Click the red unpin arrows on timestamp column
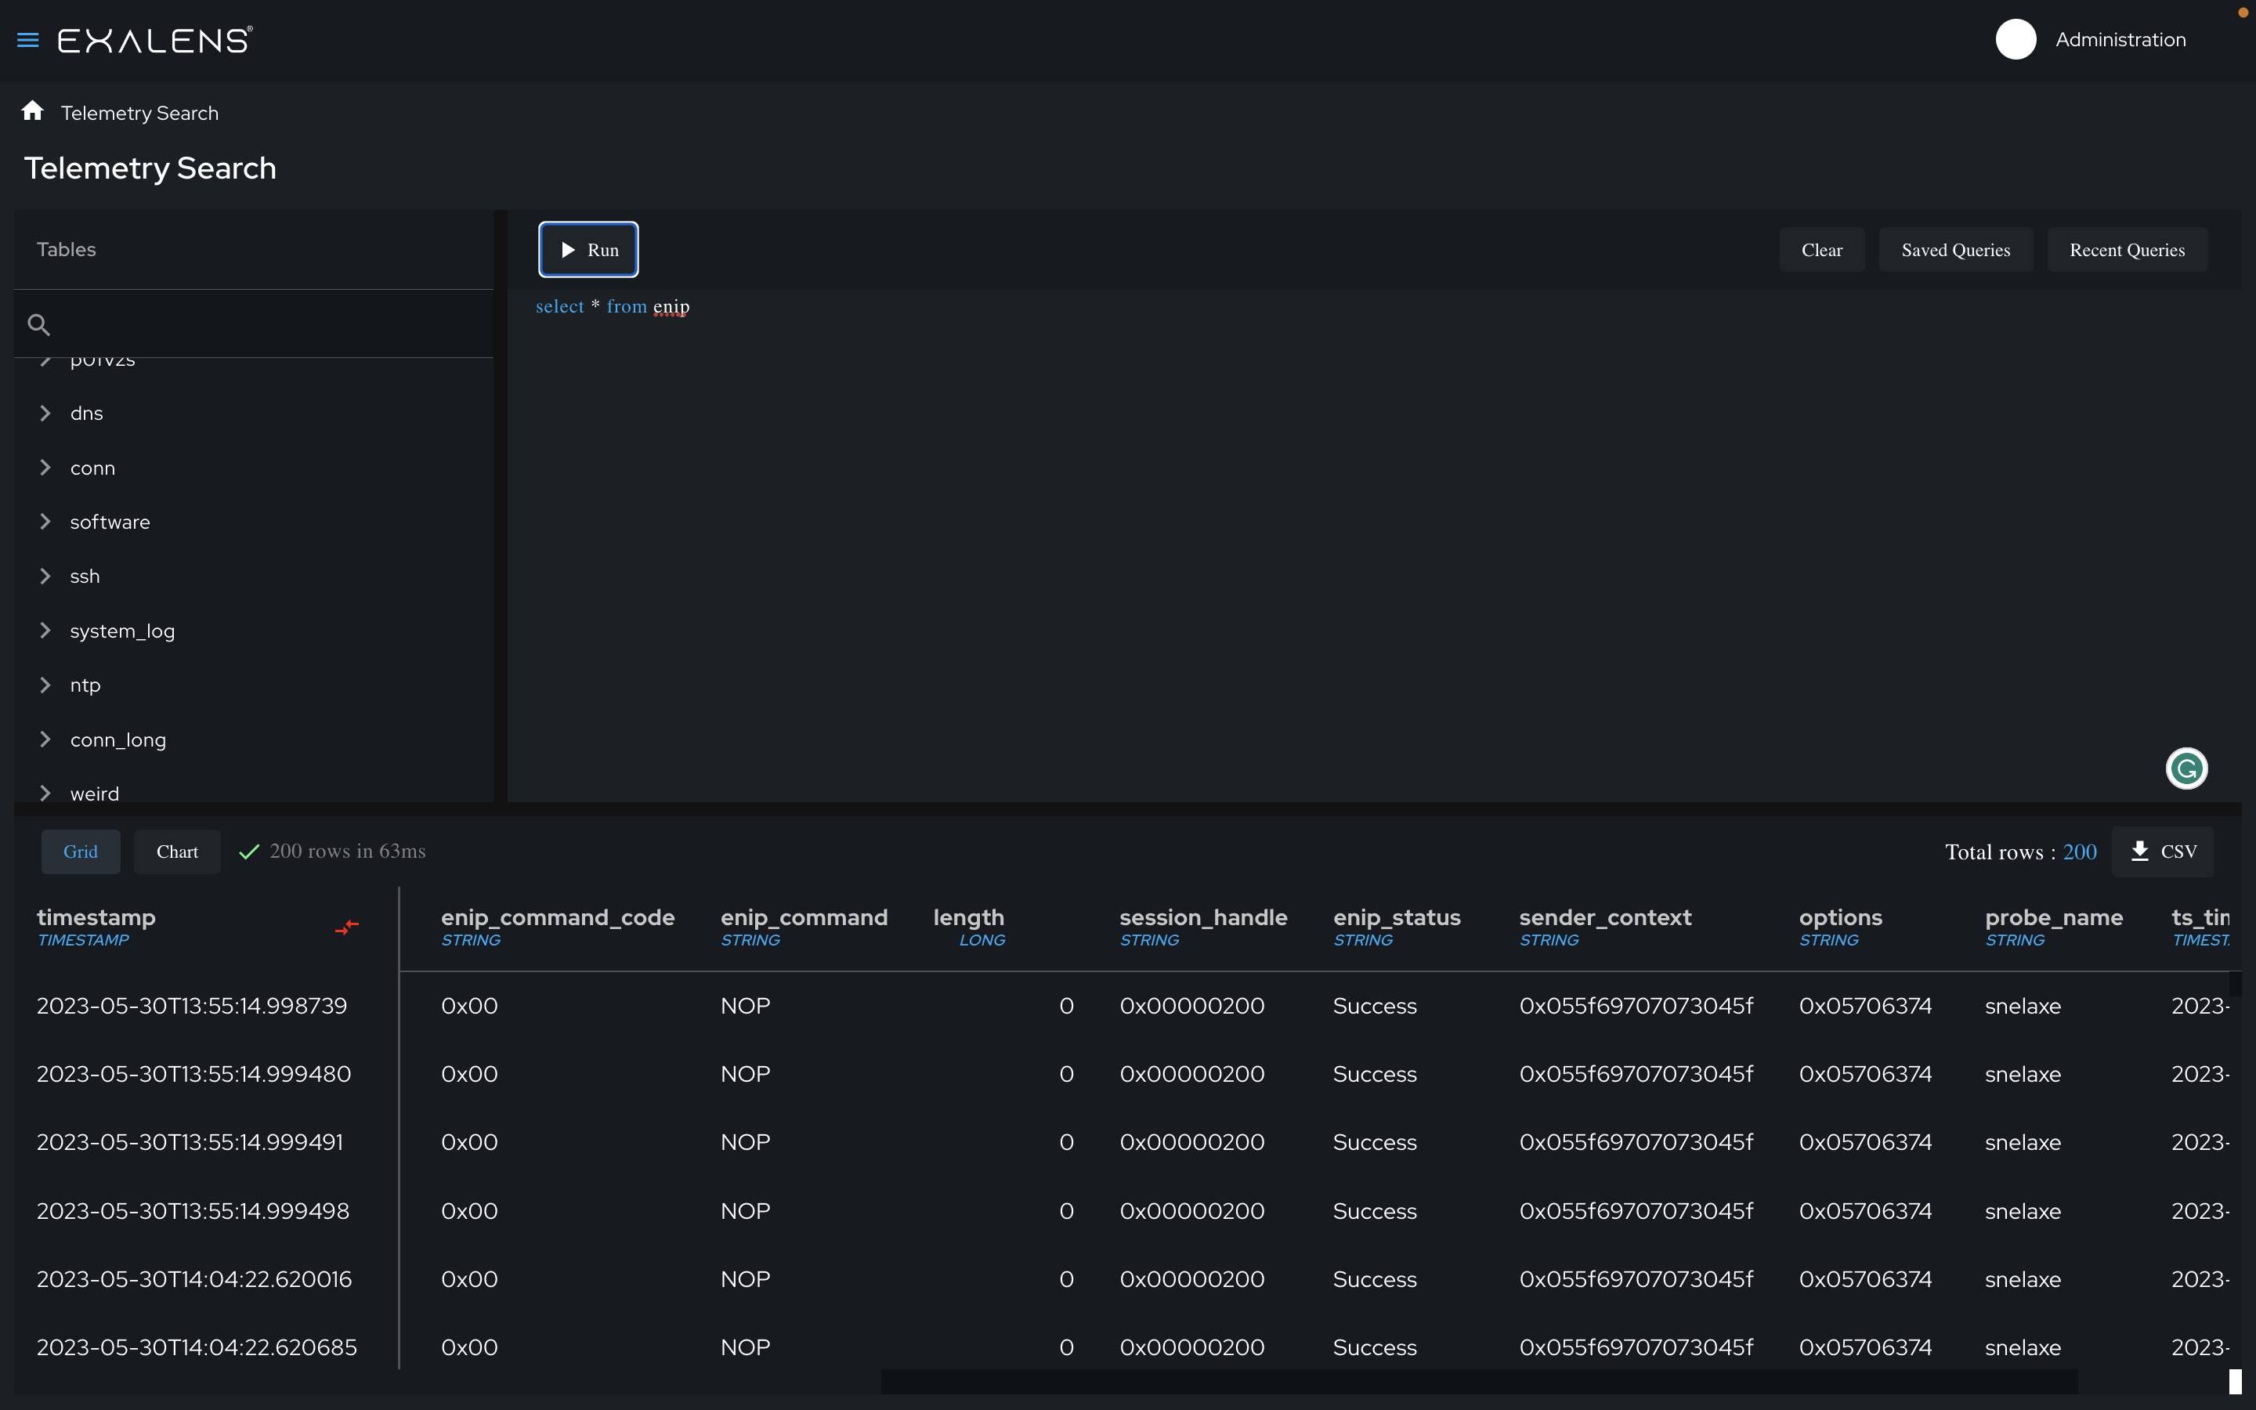Screen dimensions: 2256x1410 coord(347,927)
